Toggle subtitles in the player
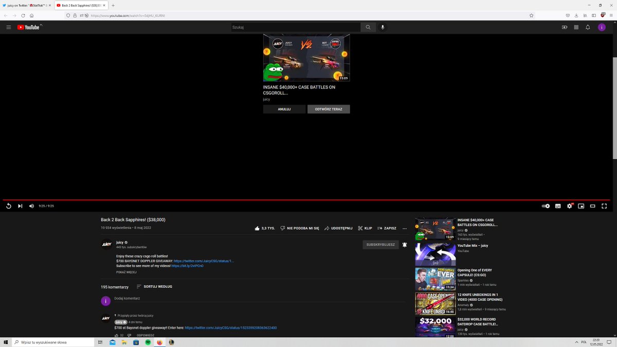Screen dimensions: 617x347 tap(558, 206)
